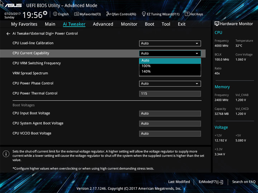258x193 pixels.
Task: Click CPU VCCIO Boot Voltage field
Action: 170,134
